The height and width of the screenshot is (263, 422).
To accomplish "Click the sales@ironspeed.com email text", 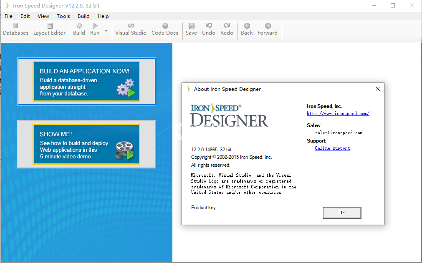I will [339, 133].
